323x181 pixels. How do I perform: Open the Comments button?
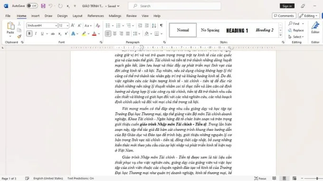284,16
